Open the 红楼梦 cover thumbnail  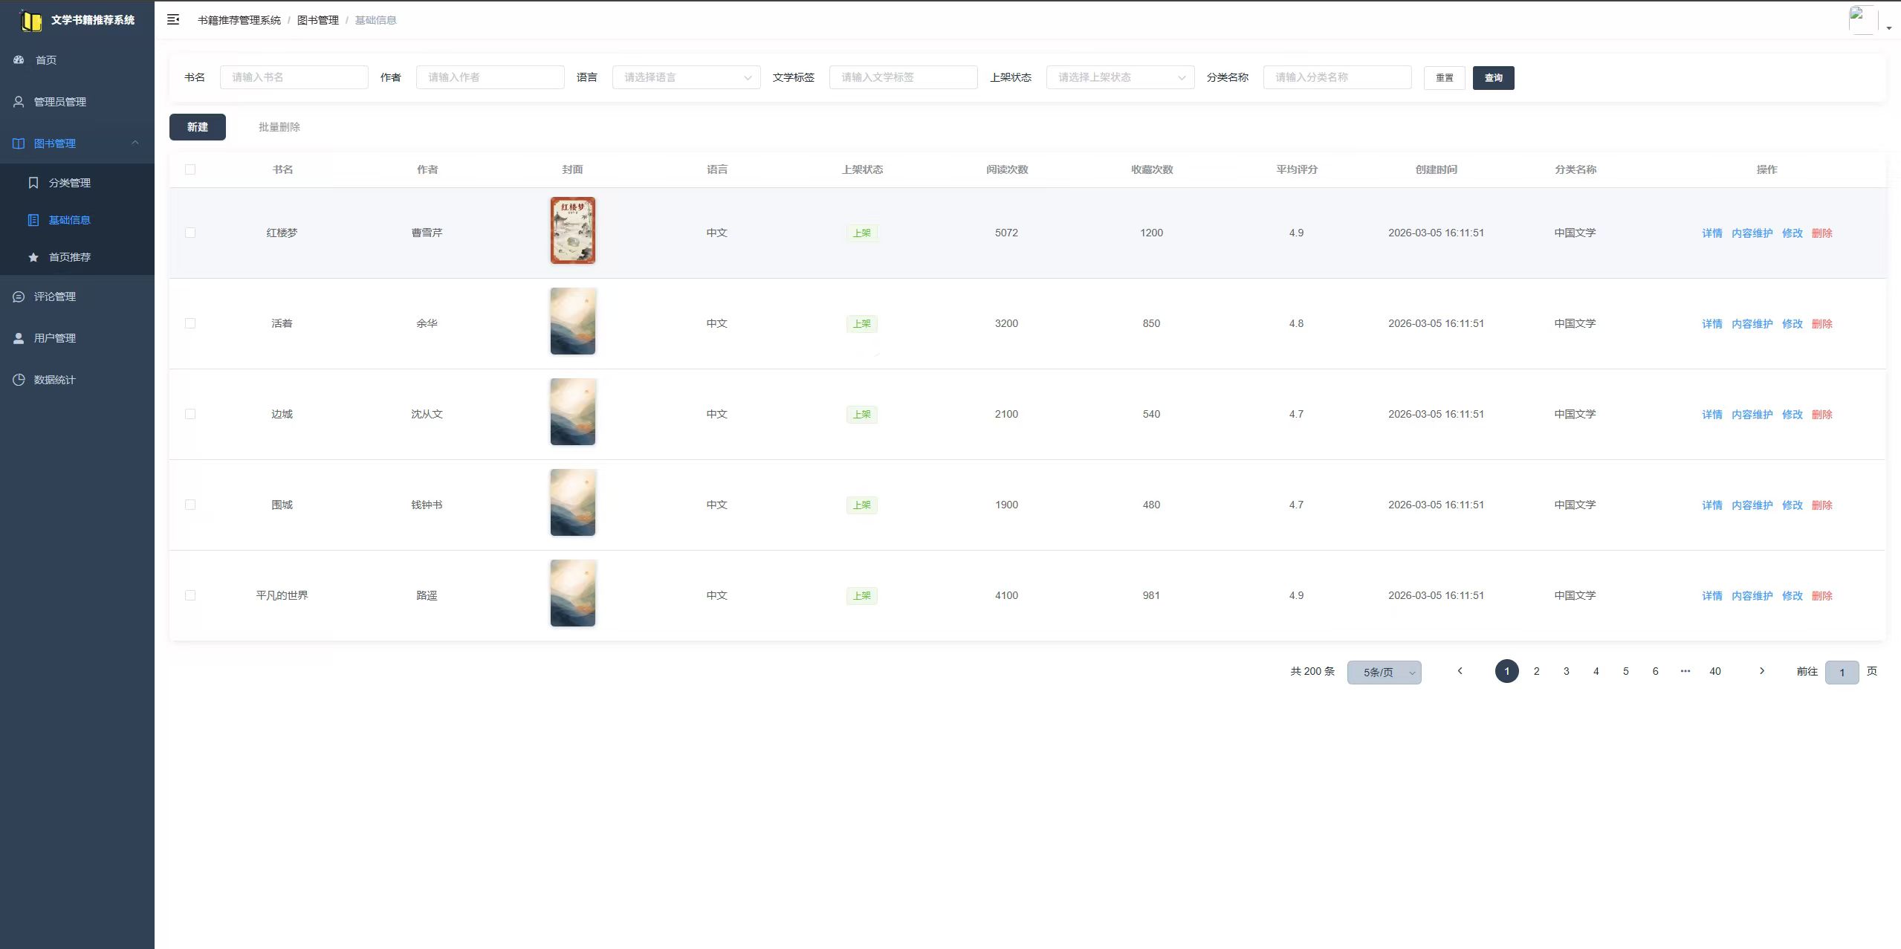(x=573, y=230)
